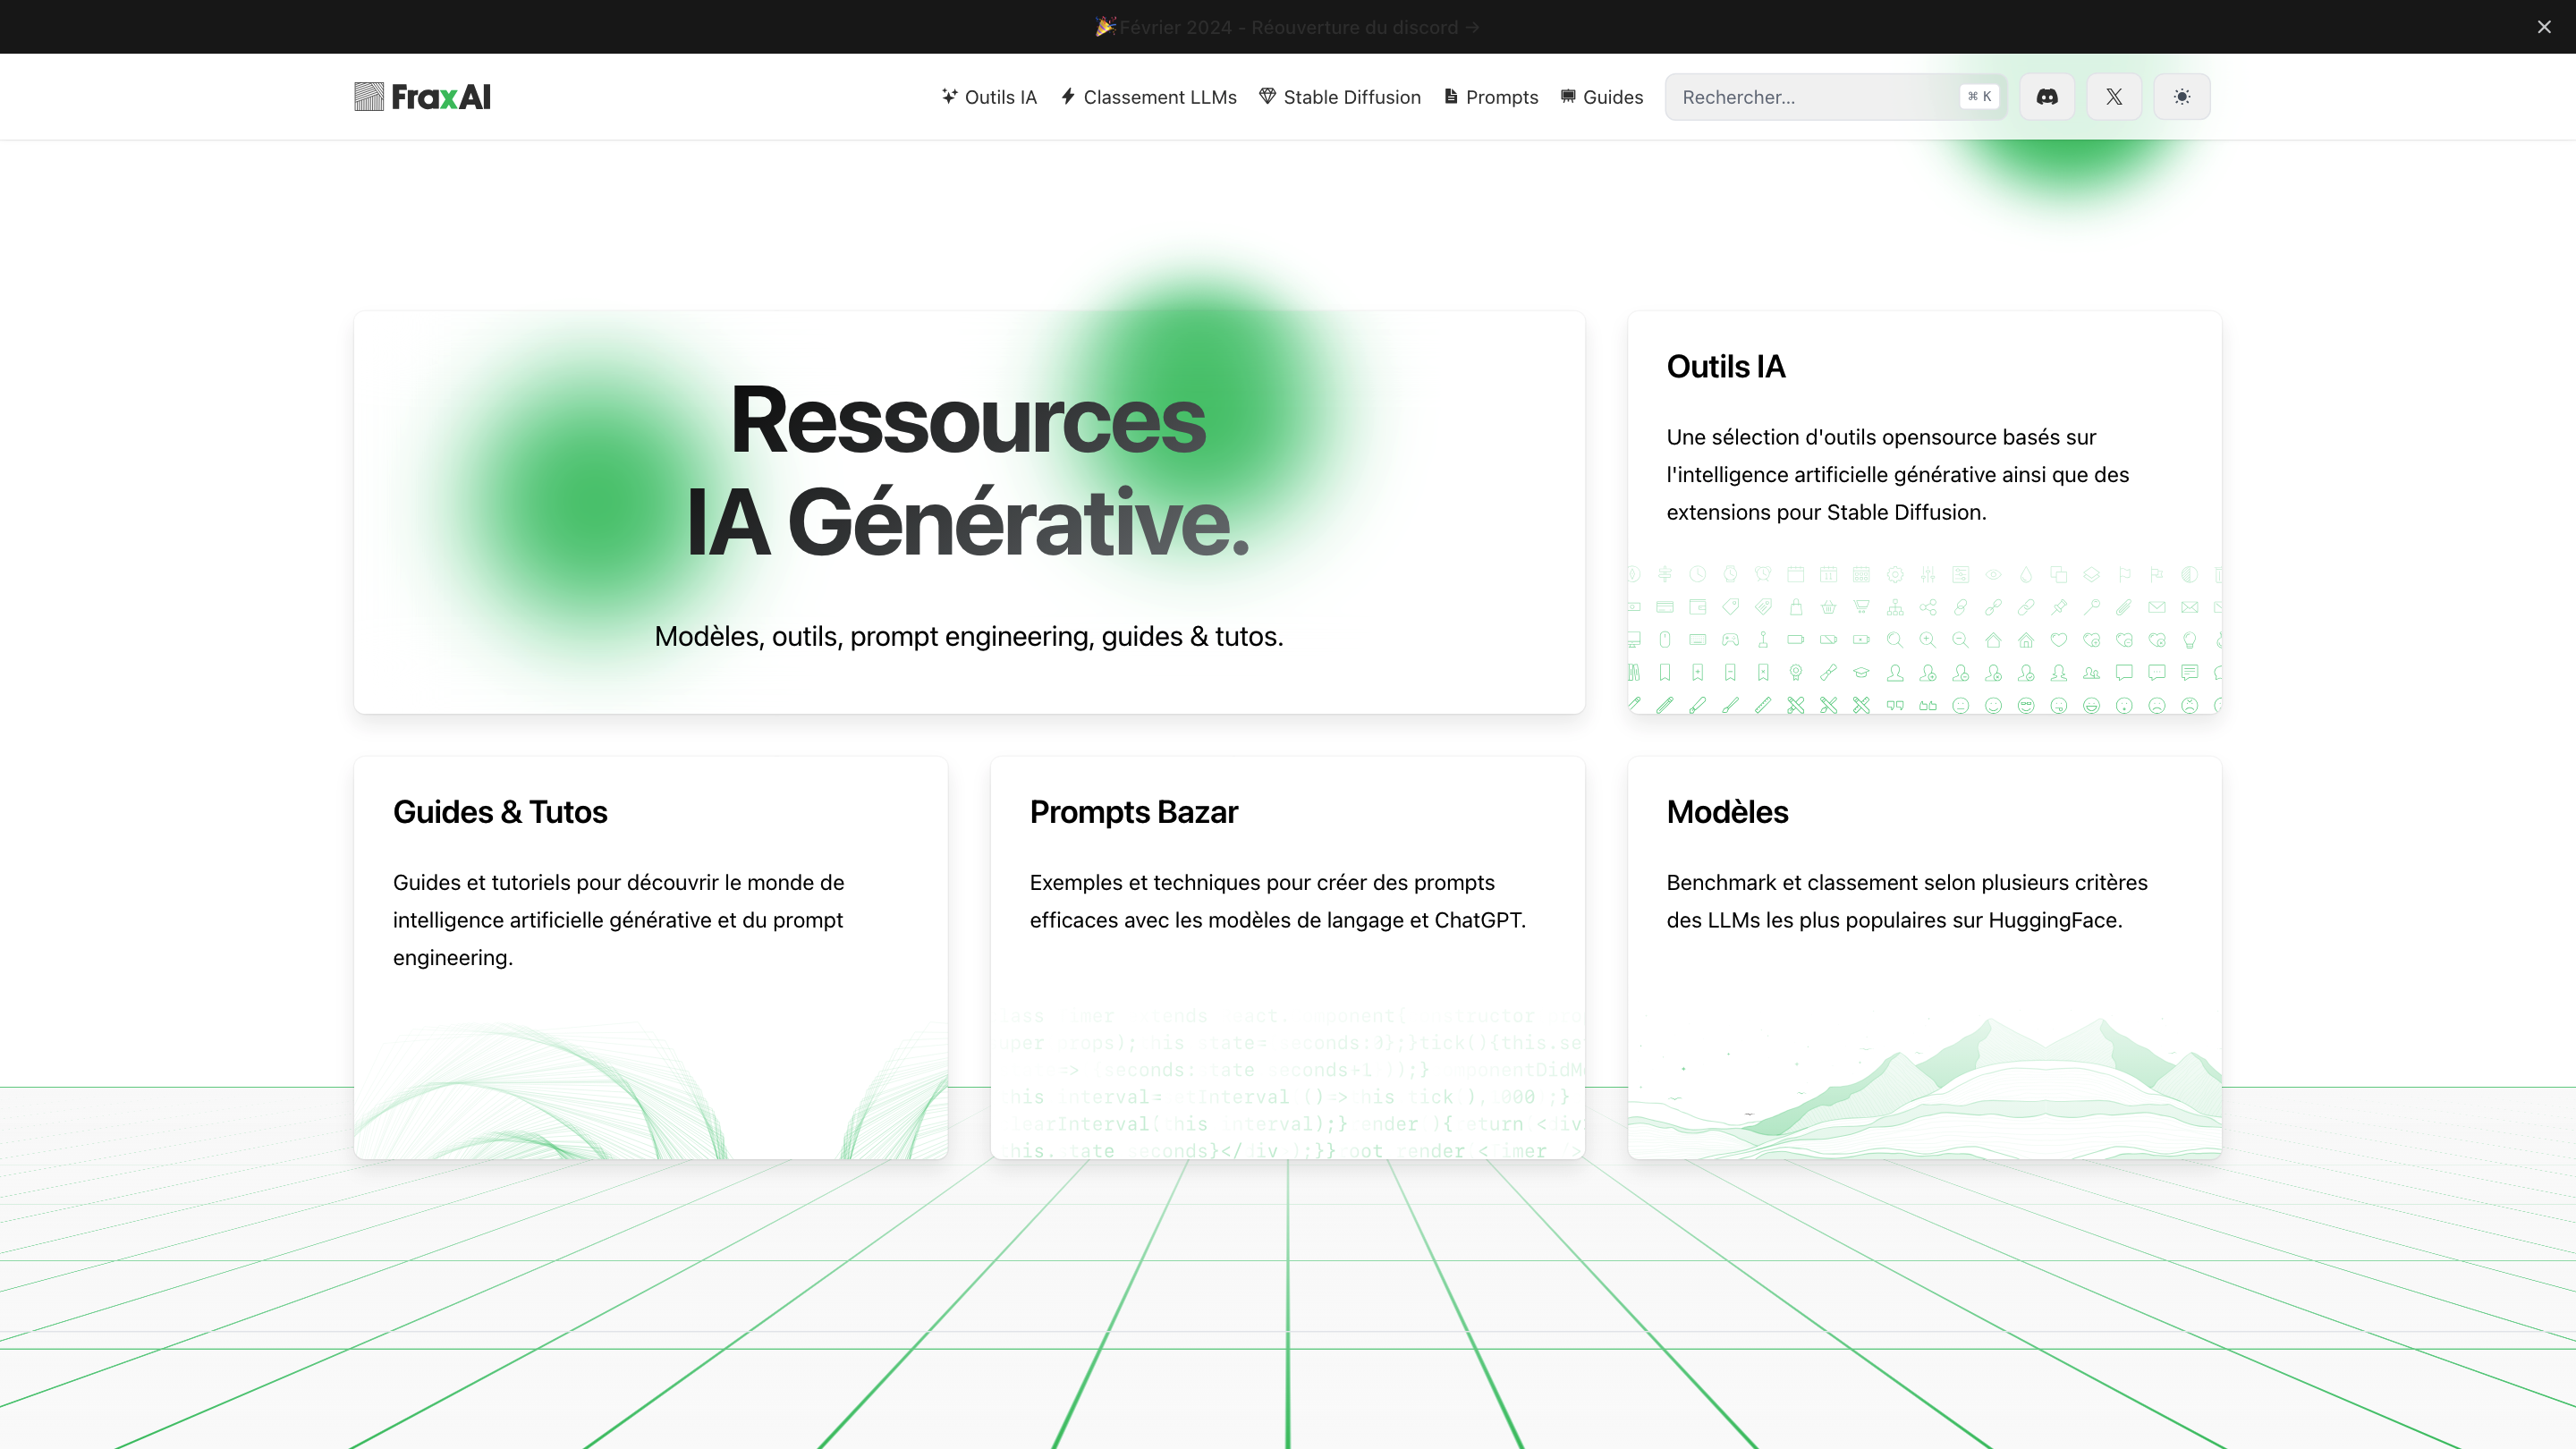The width and height of the screenshot is (2576, 1449).
Task: Click the presentation icon next to Guides
Action: (1568, 96)
